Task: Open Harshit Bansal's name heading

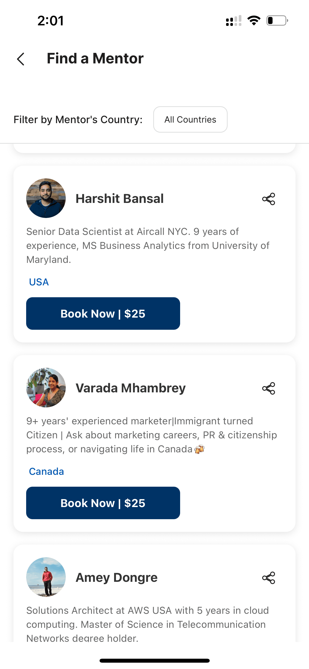Action: click(x=120, y=199)
